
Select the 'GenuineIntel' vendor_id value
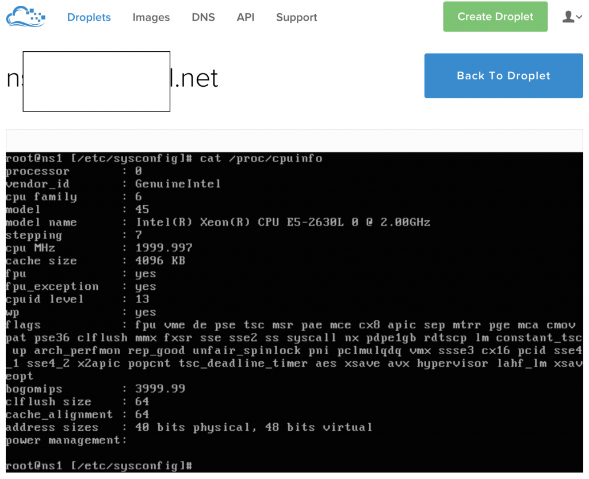pyautogui.click(x=178, y=184)
